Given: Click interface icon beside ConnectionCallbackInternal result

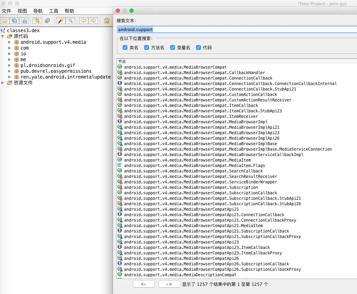Looking at the screenshot, I should [x=120, y=83].
